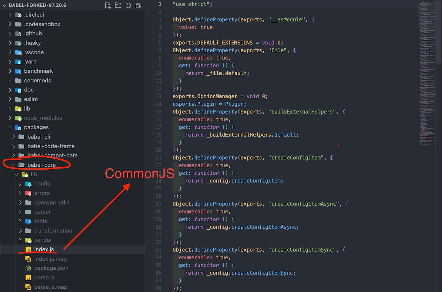
Task: Click the packages folder icon
Action: point(18,128)
